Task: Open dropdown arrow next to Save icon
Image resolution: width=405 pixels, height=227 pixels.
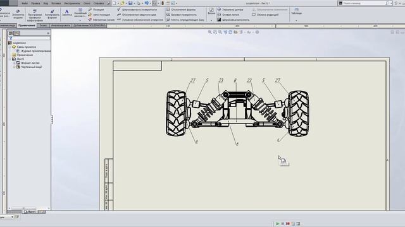Action: coord(134,3)
